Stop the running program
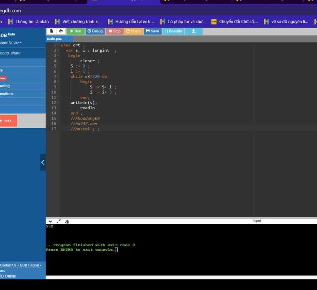The width and height of the screenshot is (317, 290). (x=115, y=31)
